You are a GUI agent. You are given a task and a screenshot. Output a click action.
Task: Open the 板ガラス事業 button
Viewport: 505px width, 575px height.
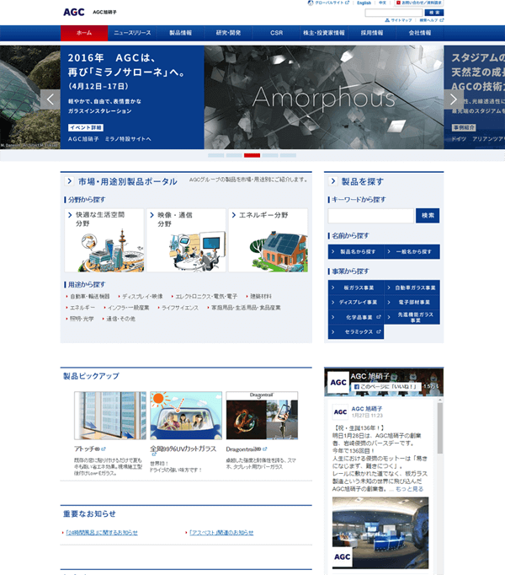point(356,287)
